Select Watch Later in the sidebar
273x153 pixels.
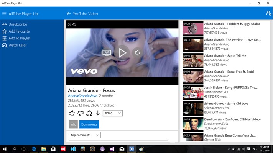(14, 45)
